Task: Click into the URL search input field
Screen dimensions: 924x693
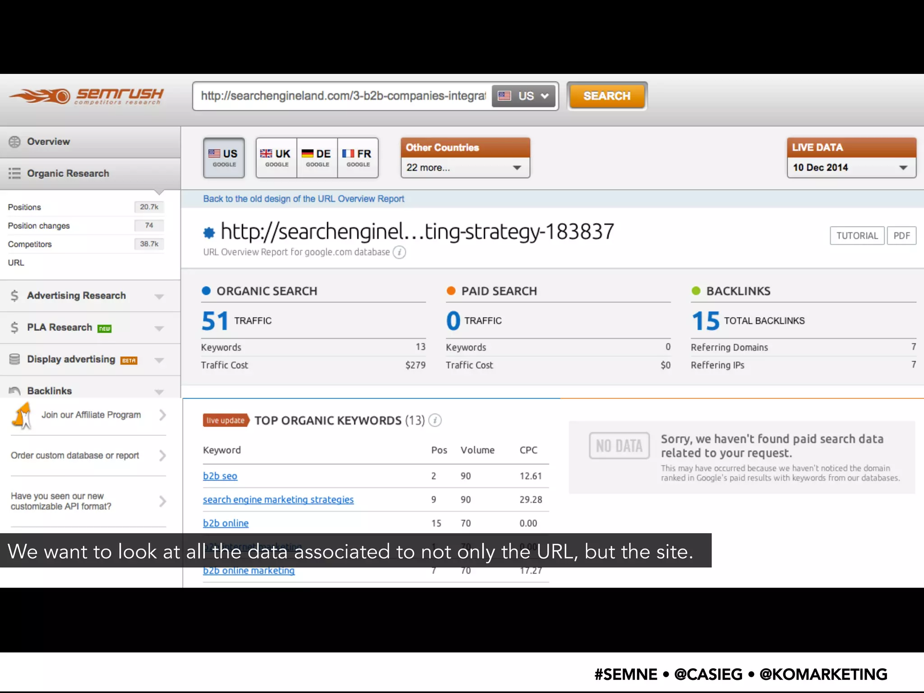Action: [x=343, y=96]
